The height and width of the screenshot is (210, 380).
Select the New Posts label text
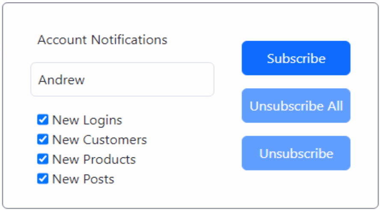tap(83, 179)
